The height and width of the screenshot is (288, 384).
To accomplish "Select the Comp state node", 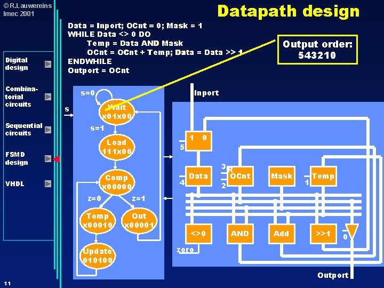I will pyautogui.click(x=117, y=182).
